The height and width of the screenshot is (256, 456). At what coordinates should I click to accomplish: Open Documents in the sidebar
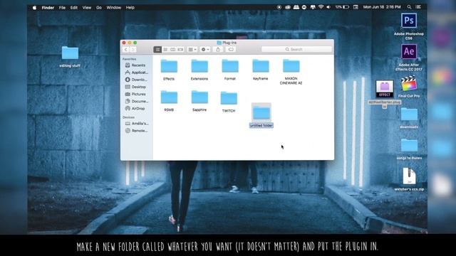pyautogui.click(x=137, y=101)
